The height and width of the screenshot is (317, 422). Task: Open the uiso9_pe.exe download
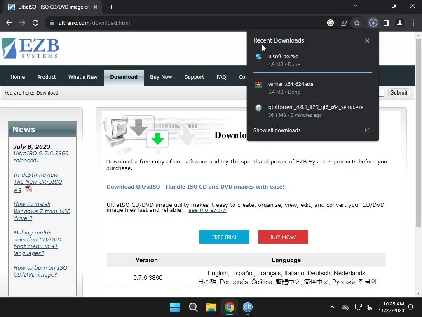point(313,60)
